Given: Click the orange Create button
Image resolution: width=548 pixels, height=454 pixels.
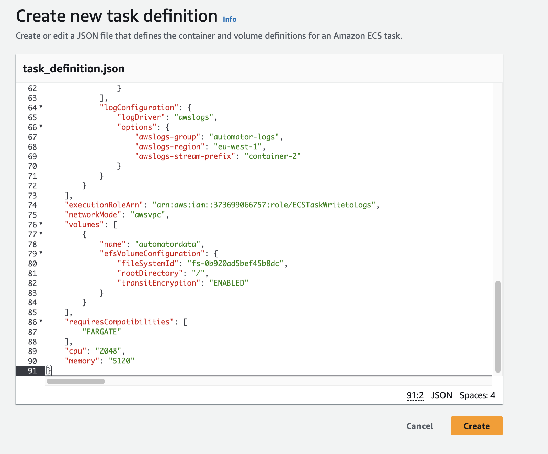Looking at the screenshot, I should [476, 426].
